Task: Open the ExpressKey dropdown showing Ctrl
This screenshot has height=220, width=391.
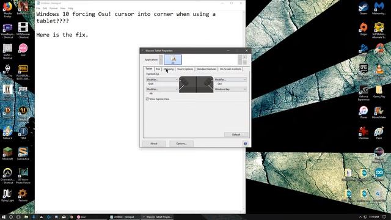Action: pyautogui.click(x=230, y=79)
